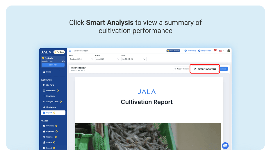Expand the language flag dropdown
Viewport: 271px width, 156px height.
pos(221,51)
